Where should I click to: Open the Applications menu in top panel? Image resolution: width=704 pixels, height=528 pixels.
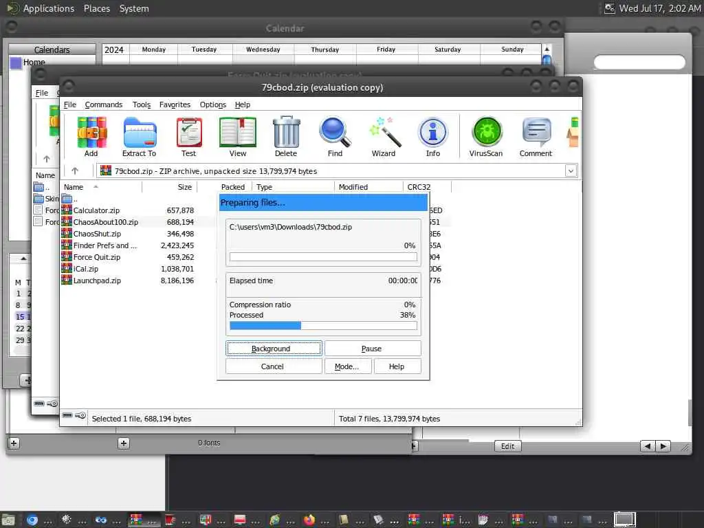(49, 8)
